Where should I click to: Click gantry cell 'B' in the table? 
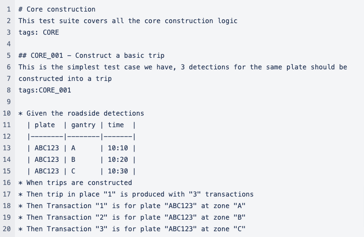click(x=73, y=159)
